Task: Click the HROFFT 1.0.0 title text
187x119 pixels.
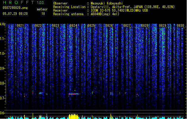Action: point(23,2)
